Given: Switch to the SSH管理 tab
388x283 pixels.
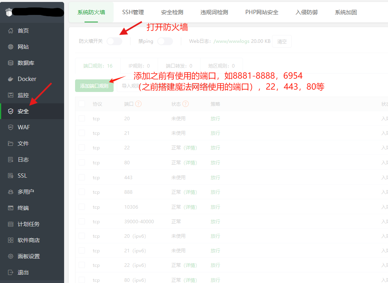Looking at the screenshot, I should click(133, 12).
